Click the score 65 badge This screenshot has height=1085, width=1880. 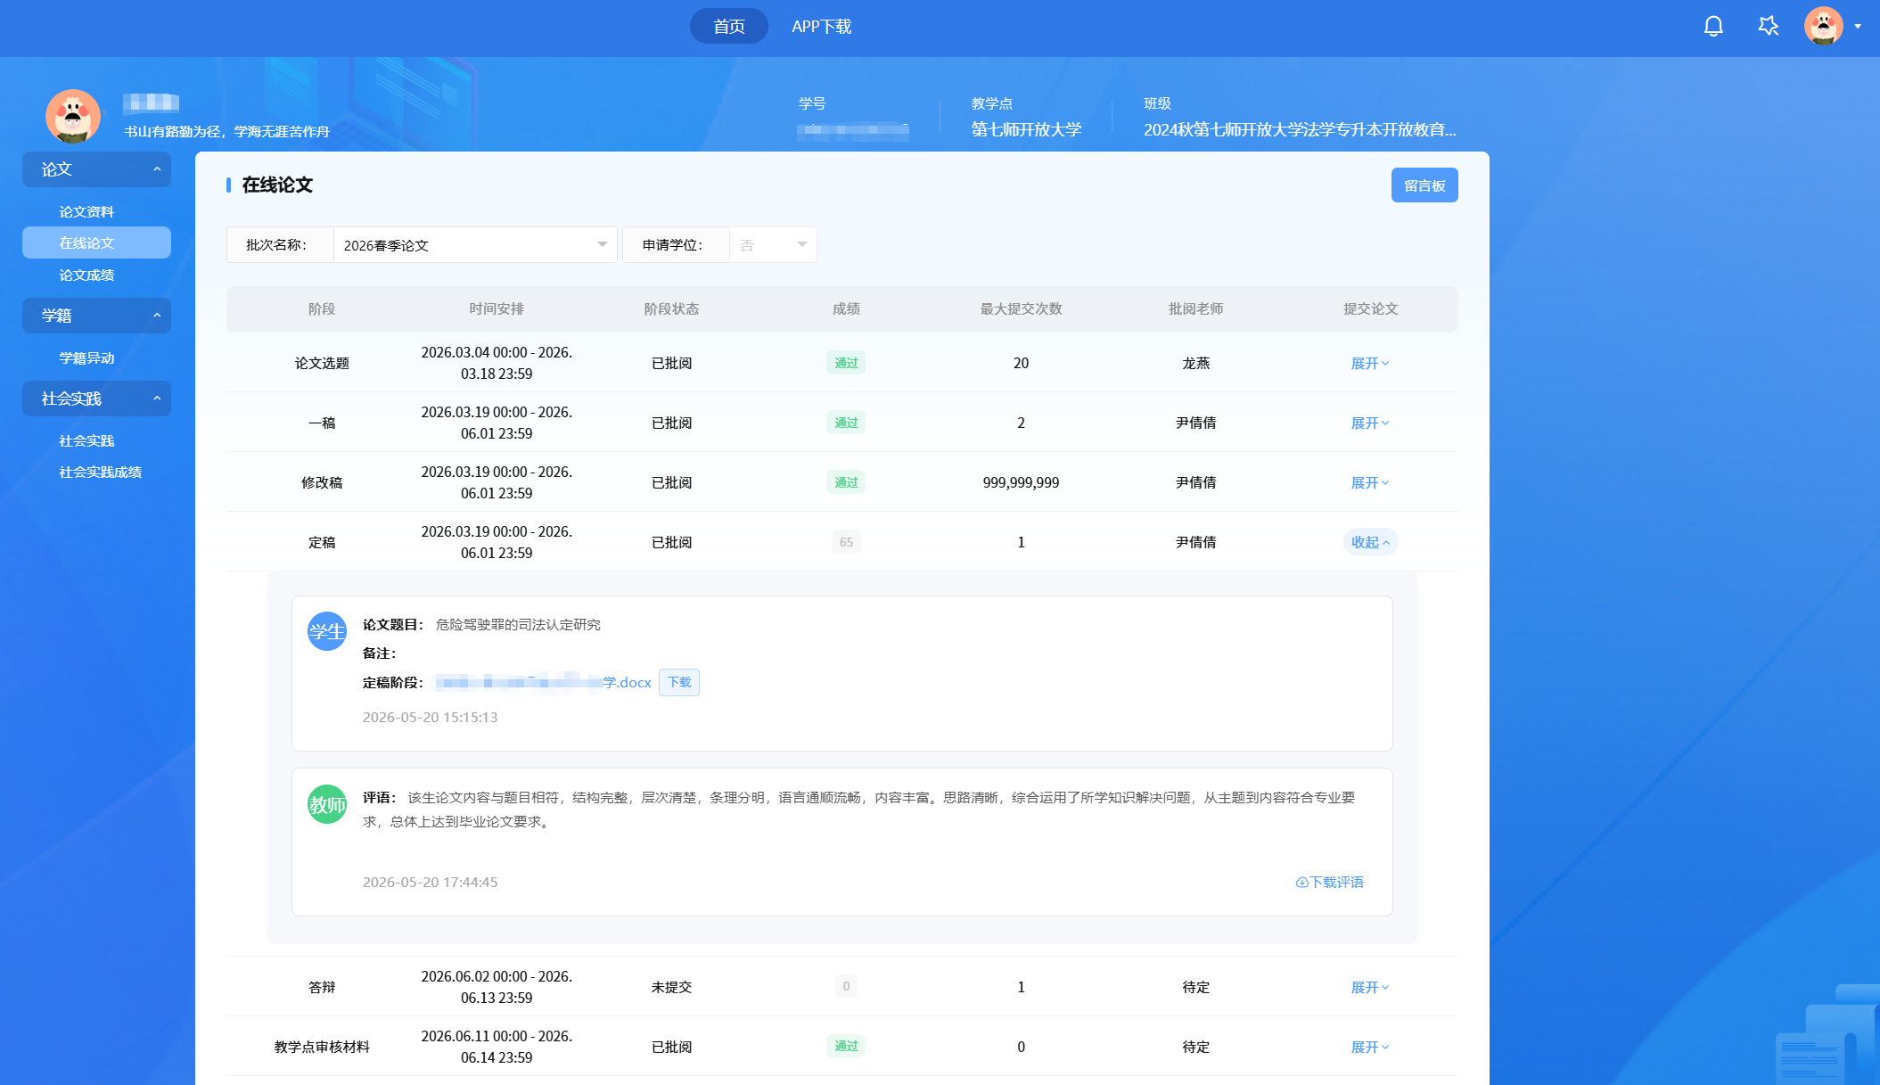tap(846, 542)
